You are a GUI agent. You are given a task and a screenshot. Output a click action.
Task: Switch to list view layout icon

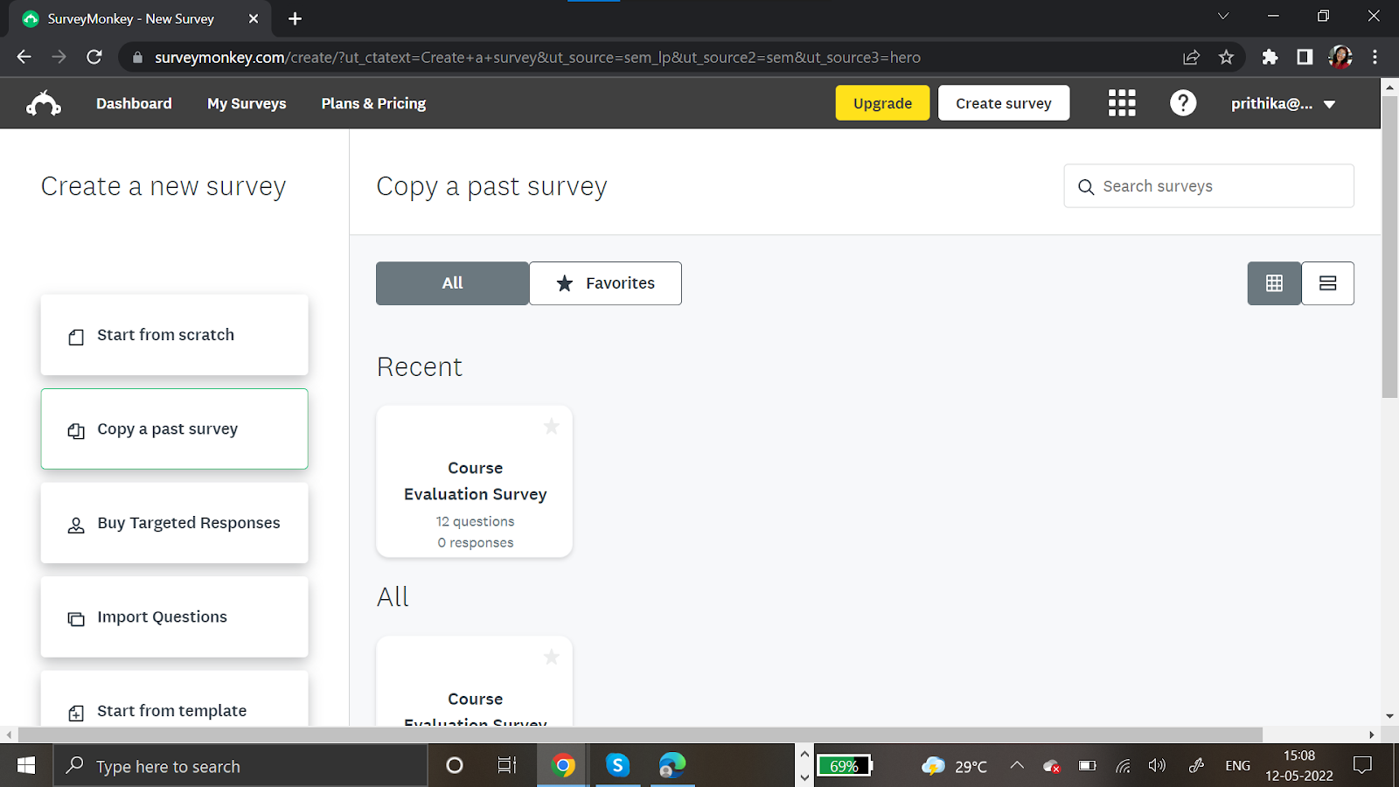(x=1327, y=283)
